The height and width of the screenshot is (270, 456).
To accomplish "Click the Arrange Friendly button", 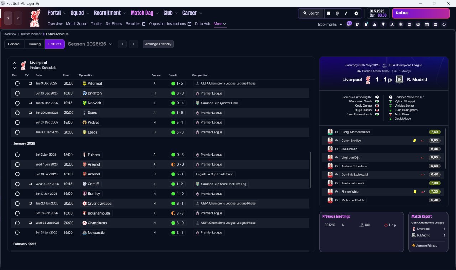I will tap(158, 44).
